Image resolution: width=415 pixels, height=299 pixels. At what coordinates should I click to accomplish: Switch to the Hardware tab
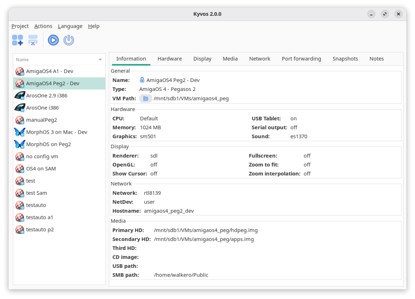tap(169, 59)
